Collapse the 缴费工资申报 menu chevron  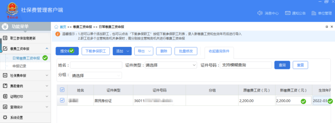point(47,49)
